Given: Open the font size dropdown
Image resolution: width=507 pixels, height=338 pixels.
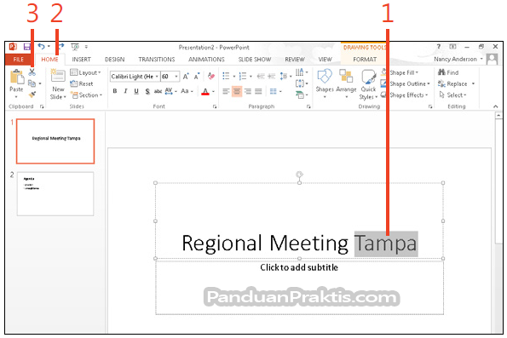Looking at the screenshot, I should 176,77.
